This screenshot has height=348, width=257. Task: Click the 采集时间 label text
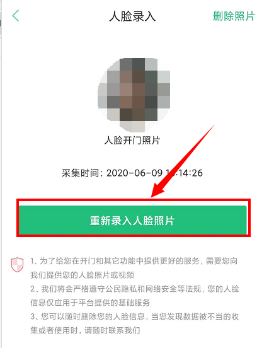[x=80, y=173]
